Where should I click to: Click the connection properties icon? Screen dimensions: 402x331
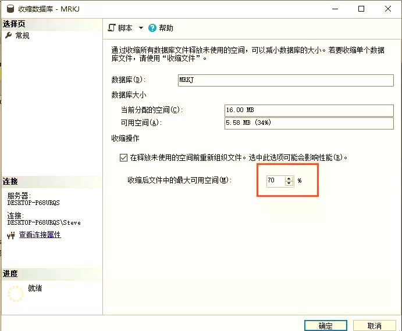click(x=11, y=235)
